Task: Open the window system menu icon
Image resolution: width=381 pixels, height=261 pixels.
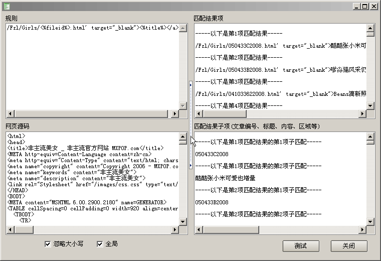Action: click(6, 6)
